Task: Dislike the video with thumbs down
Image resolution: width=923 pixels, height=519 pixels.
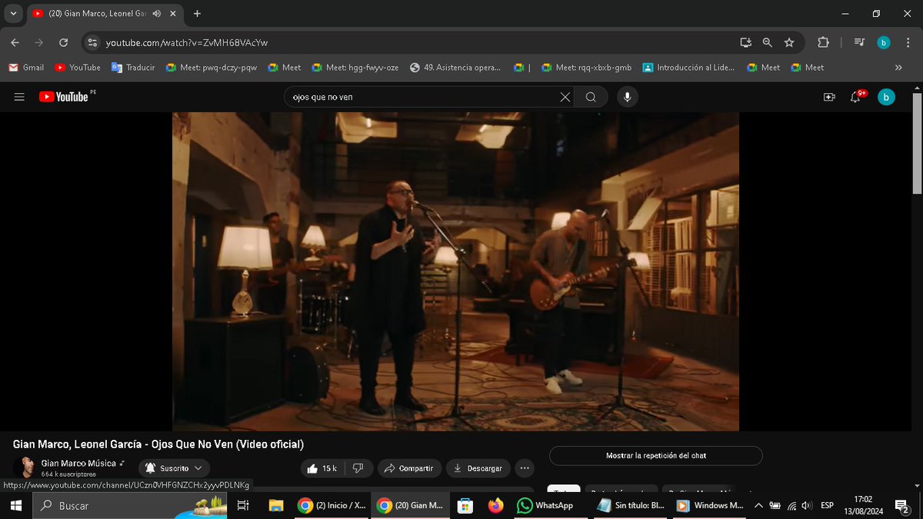Action: click(x=358, y=468)
